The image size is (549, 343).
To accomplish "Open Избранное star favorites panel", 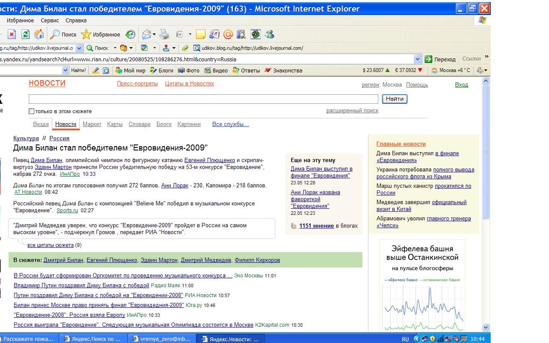I will tap(101, 34).
